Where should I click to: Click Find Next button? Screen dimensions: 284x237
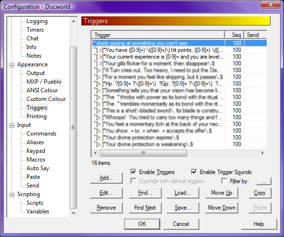(145, 208)
